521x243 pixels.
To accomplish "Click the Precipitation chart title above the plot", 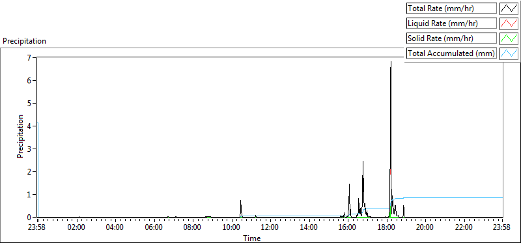I will (x=24, y=41).
